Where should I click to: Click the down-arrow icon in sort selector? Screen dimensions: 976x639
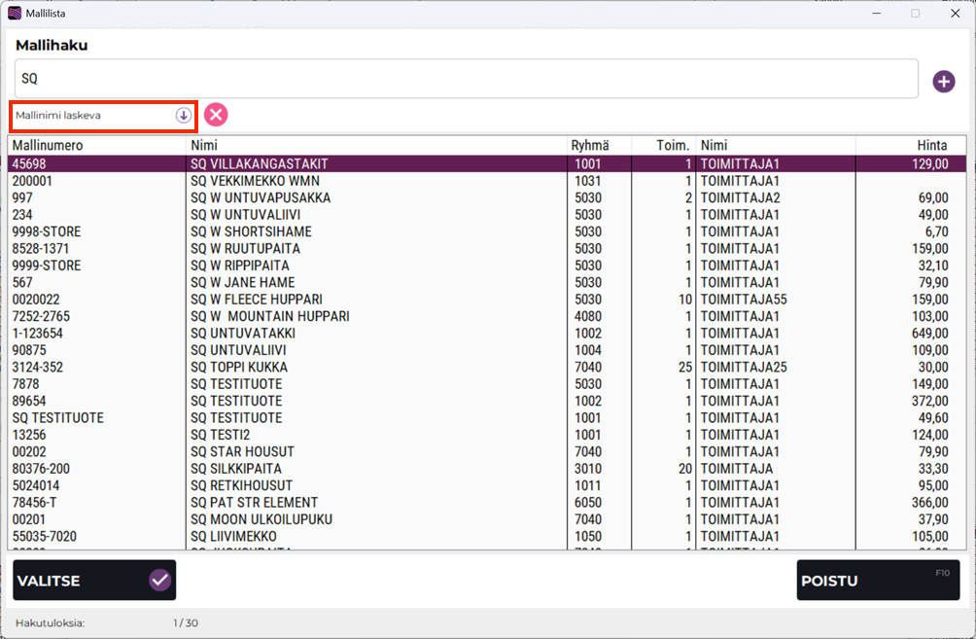pos(183,115)
